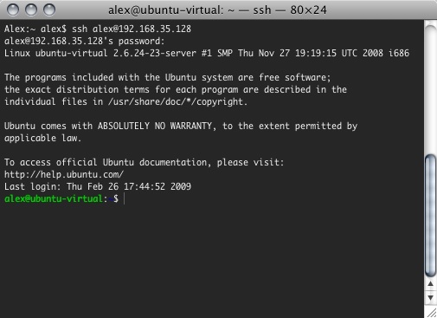The image size is (437, 318).
Task: Click the text cursor after the prompt
Action: (x=124, y=198)
